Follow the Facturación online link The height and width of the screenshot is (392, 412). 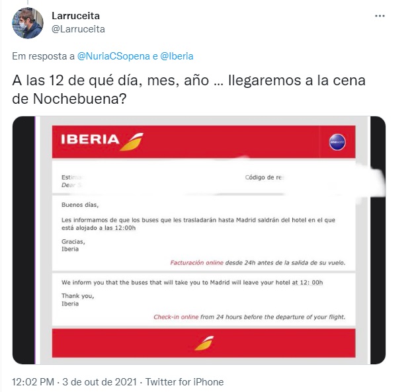point(197,262)
